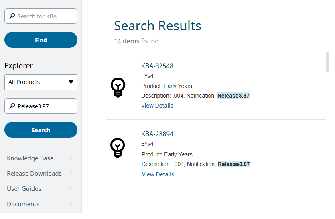Open the Knowledge Base menu item
This screenshot has height=219, width=335.
point(30,158)
